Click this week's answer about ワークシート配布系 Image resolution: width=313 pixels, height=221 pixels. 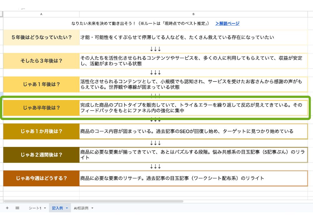click(x=193, y=178)
